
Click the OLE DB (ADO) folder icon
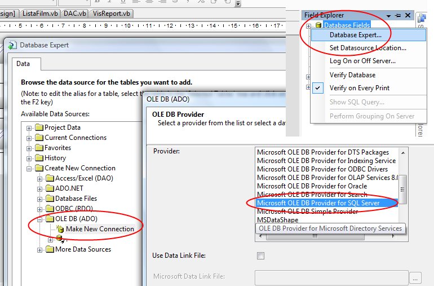50,219
